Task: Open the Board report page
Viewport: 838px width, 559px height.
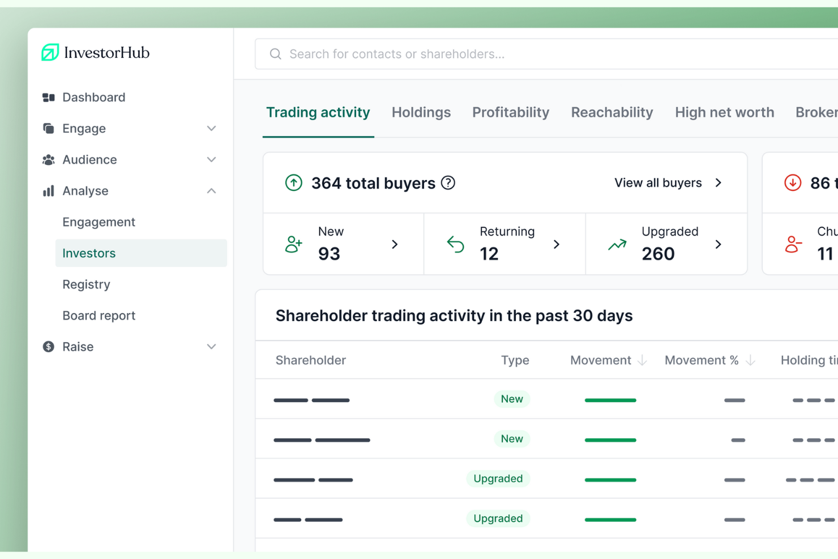Action: pos(99,315)
